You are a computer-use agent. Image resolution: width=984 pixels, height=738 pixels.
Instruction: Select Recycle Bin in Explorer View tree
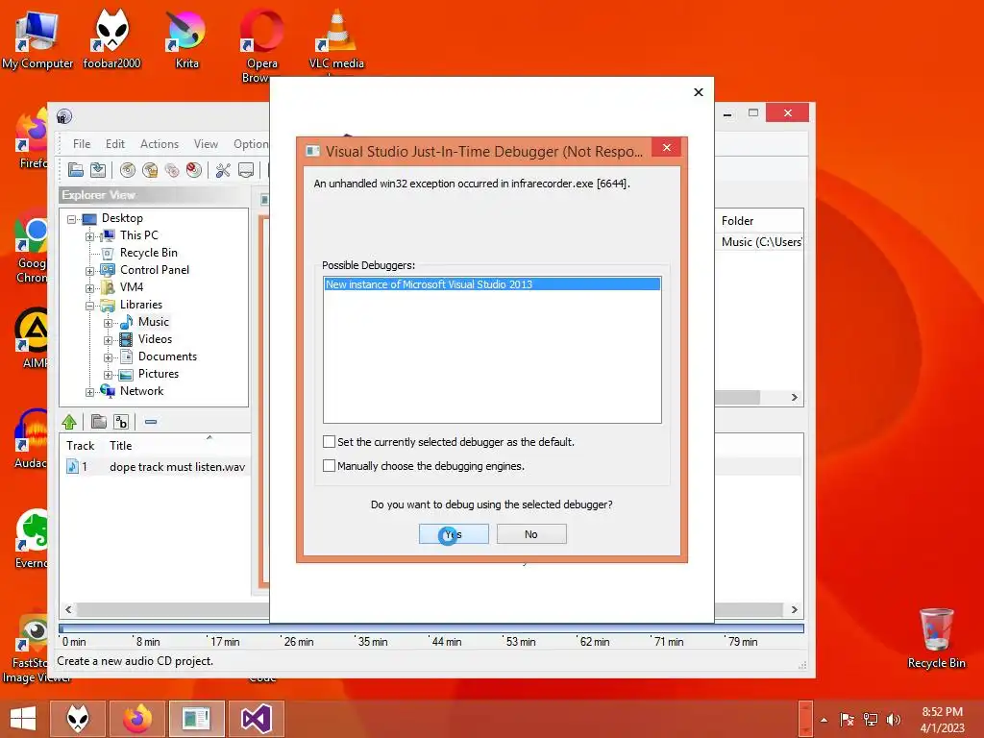[x=149, y=253]
